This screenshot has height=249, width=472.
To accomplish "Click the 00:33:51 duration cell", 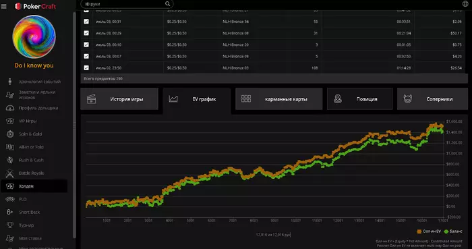I will 404,22.
